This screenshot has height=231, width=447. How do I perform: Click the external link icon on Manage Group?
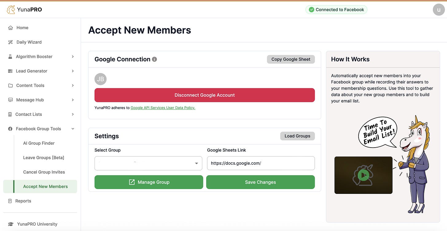tap(132, 182)
